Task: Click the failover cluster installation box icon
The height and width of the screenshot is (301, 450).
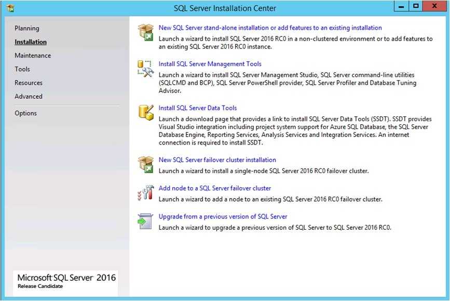Action: [x=146, y=164]
